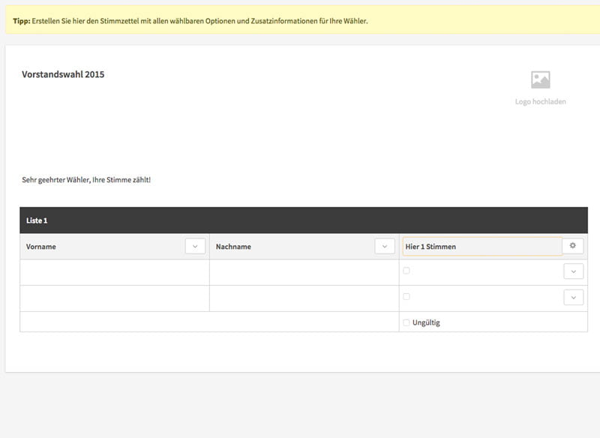Click the Logo hochladen link text
Image resolution: width=600 pixels, height=438 pixels.
click(540, 101)
